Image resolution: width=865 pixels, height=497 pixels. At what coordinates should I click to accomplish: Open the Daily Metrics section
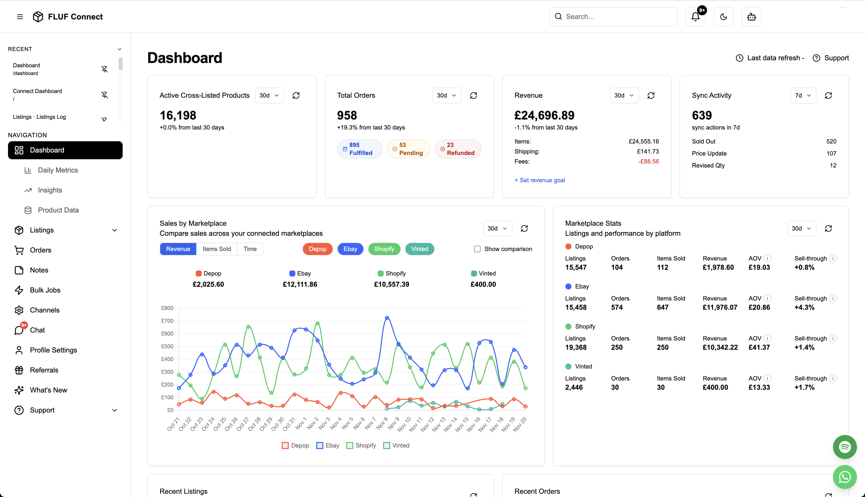pos(58,170)
